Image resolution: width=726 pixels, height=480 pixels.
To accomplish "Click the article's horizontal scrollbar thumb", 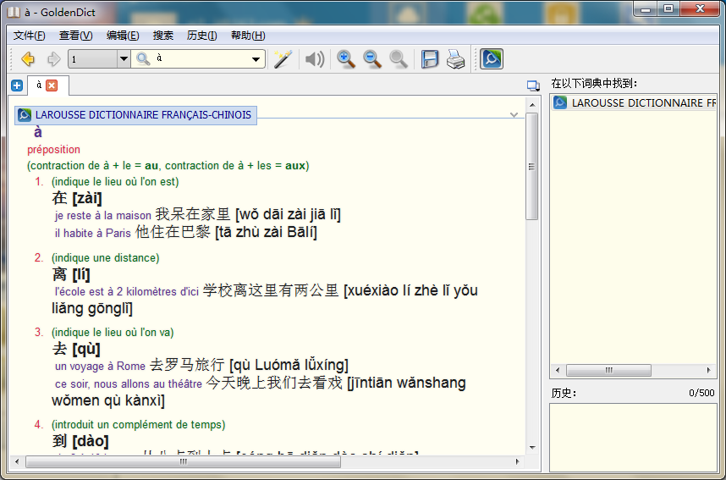I will tap(184, 461).
